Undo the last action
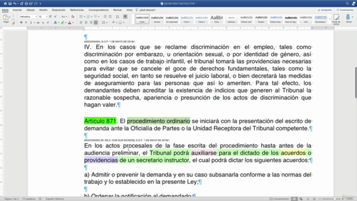Viewport: 357px width, 201px height. coord(15,4)
